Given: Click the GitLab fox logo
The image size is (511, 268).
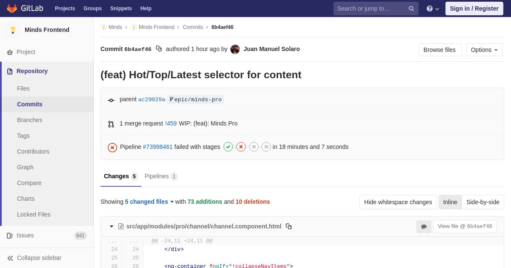Looking at the screenshot, I should 12,9.
